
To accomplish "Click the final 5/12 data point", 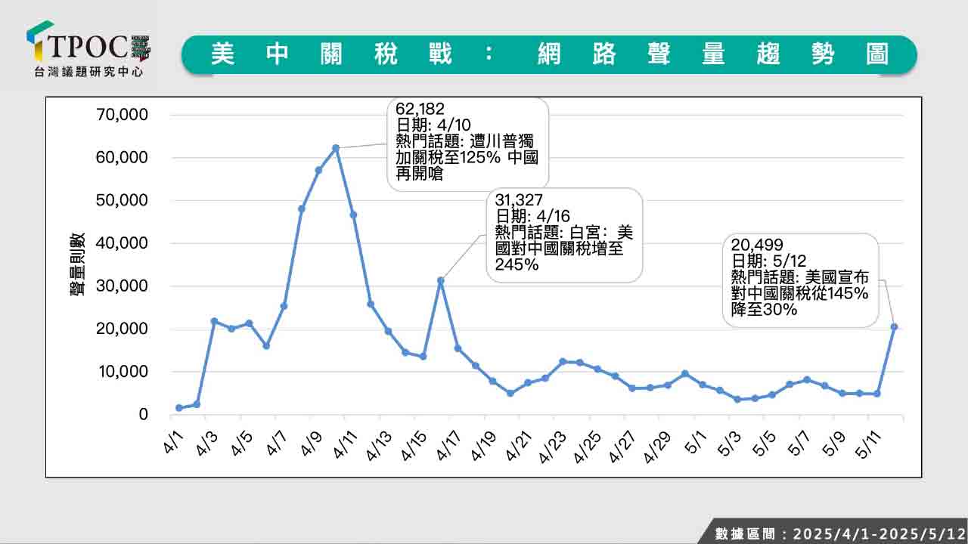I will point(894,326).
